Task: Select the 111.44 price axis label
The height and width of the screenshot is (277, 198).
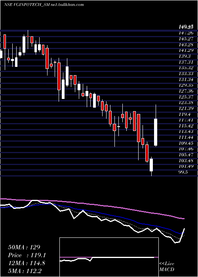Action: click(x=186, y=137)
